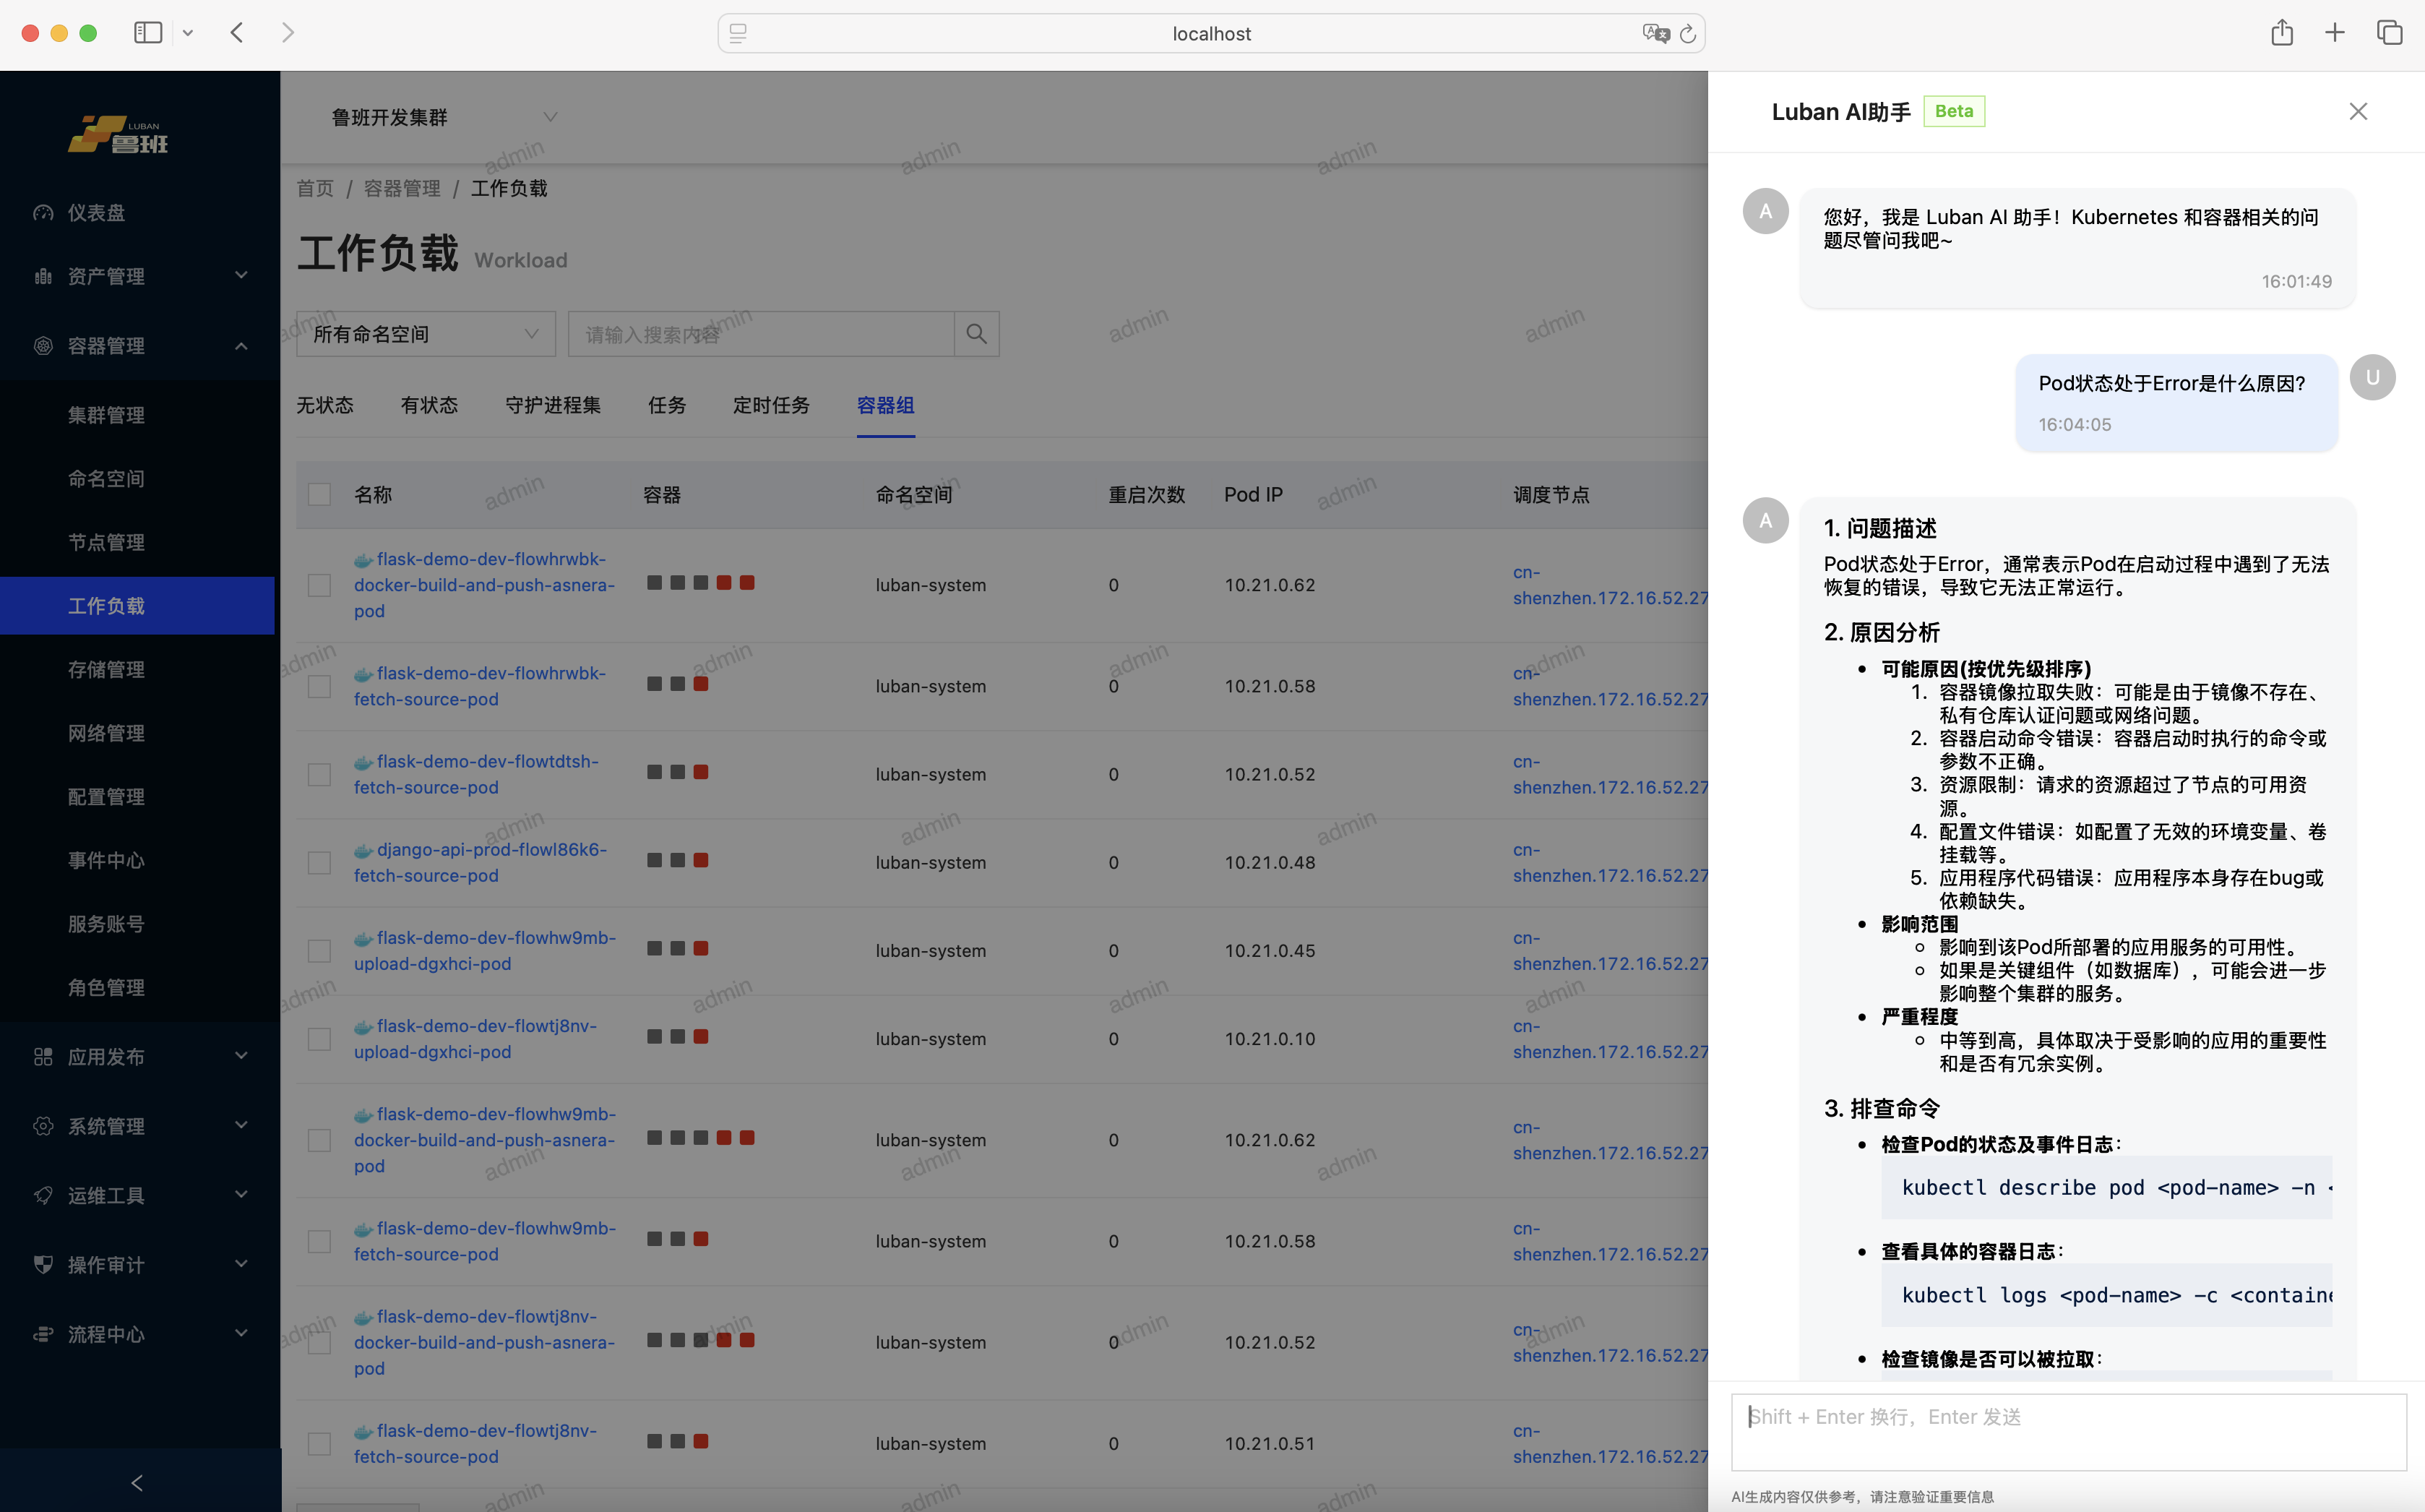Switch to the 守护进程集 tab
The height and width of the screenshot is (1512, 2425).
point(553,405)
